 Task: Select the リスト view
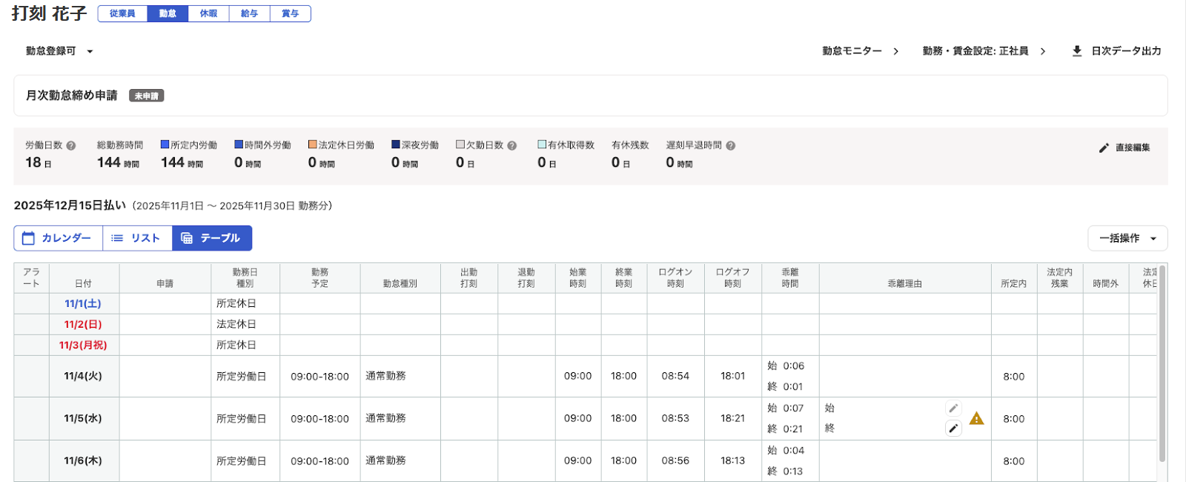(137, 238)
